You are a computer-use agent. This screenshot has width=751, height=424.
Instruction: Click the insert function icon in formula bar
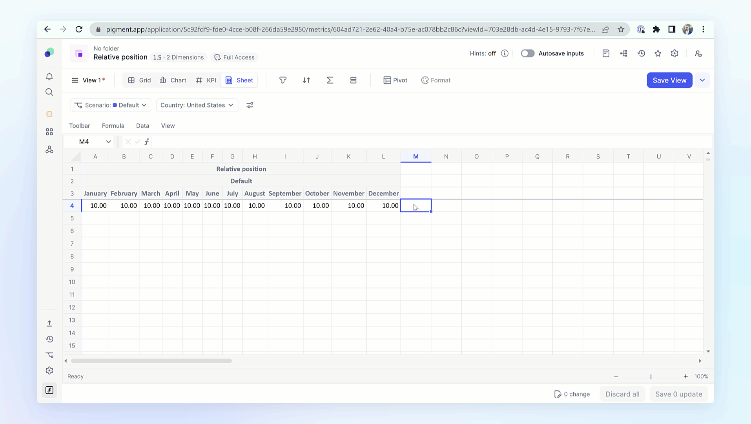[147, 142]
